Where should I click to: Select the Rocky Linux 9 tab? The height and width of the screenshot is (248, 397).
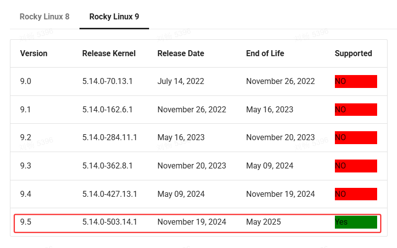pos(114,16)
